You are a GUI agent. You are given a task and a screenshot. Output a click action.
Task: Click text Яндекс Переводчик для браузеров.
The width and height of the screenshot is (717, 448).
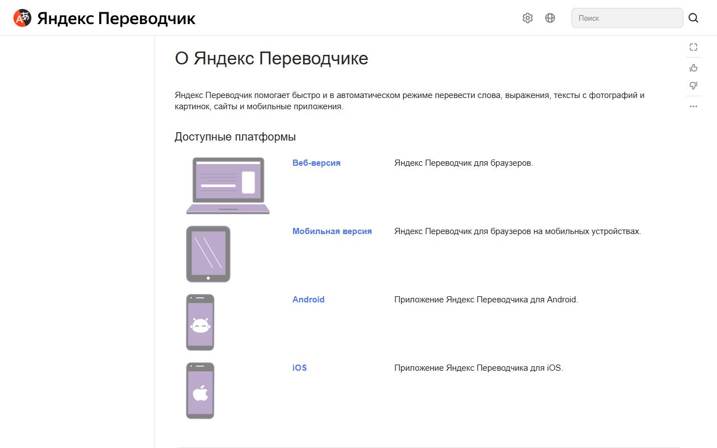464,163
